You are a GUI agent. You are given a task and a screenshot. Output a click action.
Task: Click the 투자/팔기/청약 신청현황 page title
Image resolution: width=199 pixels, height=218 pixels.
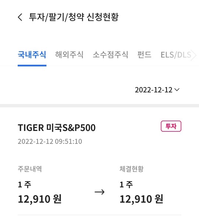coord(74,17)
